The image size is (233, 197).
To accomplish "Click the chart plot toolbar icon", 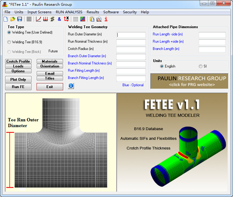I will coord(99,19).
